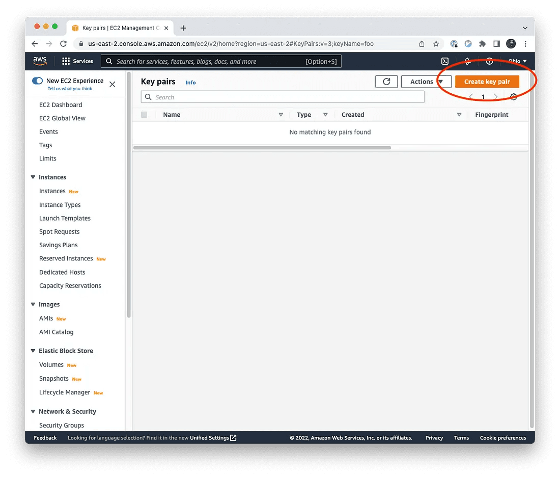Collapse the Instances section

pyautogui.click(x=33, y=177)
